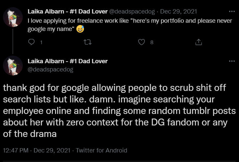Retweet the freelance work tweet
239x162 pixels.
pos(87,42)
